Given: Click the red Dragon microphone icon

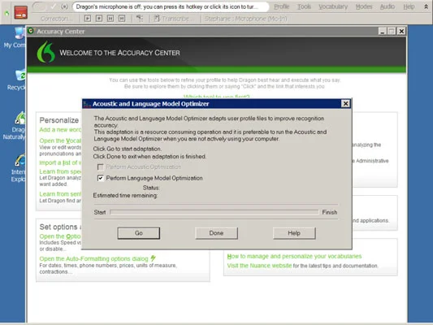Looking at the screenshot, I should [20, 13].
